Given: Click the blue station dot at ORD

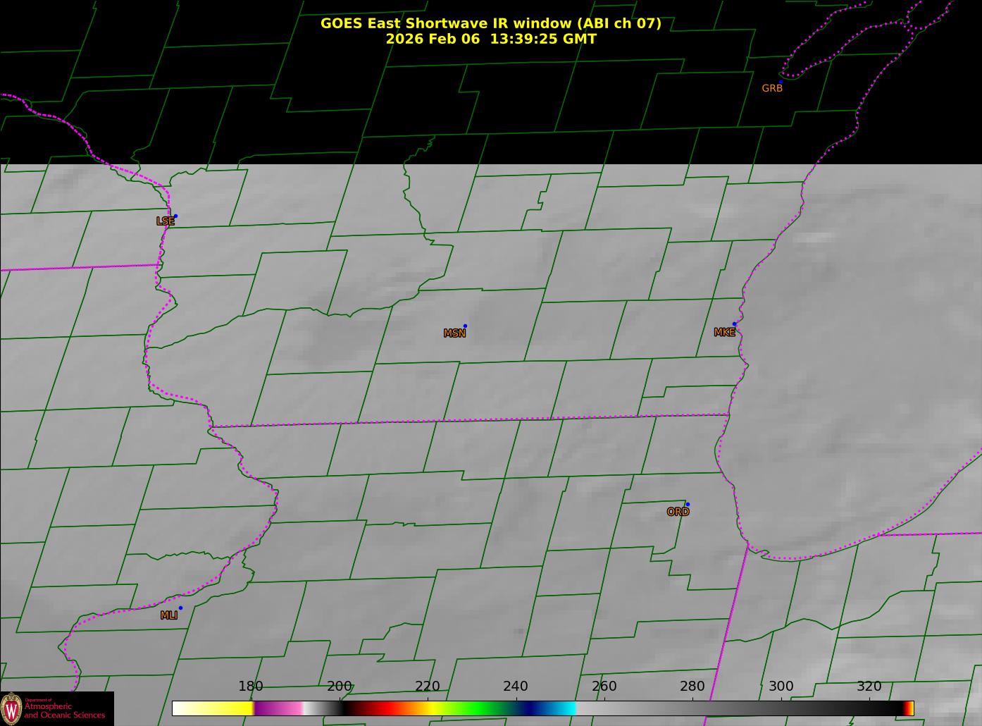Looking at the screenshot, I should point(688,504).
